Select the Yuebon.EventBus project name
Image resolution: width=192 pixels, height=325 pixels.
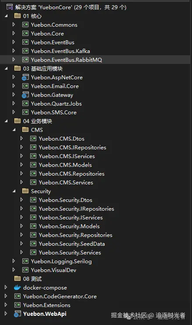click(x=52, y=42)
